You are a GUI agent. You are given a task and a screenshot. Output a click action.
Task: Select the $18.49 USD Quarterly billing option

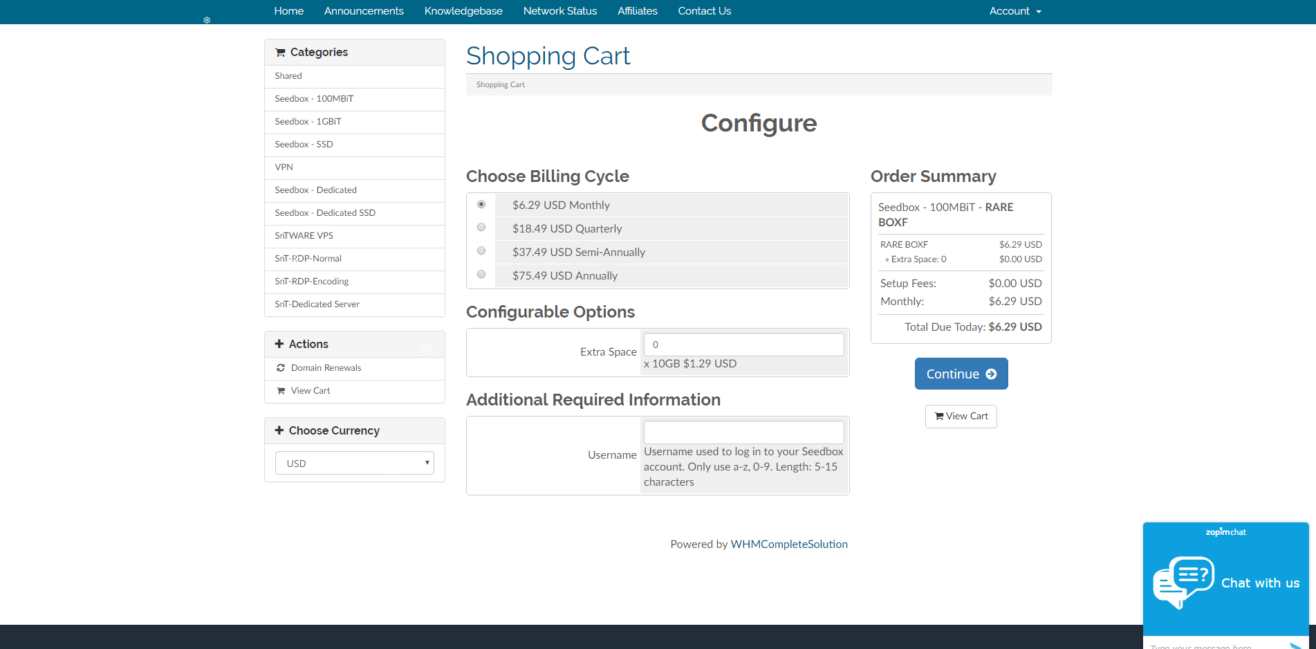click(x=481, y=227)
